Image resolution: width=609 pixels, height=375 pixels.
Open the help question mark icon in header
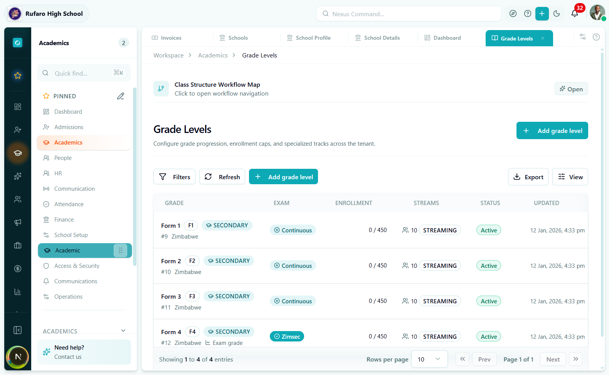click(x=527, y=13)
